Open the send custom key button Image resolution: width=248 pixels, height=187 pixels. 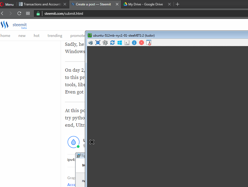pyautogui.click(x=127, y=43)
